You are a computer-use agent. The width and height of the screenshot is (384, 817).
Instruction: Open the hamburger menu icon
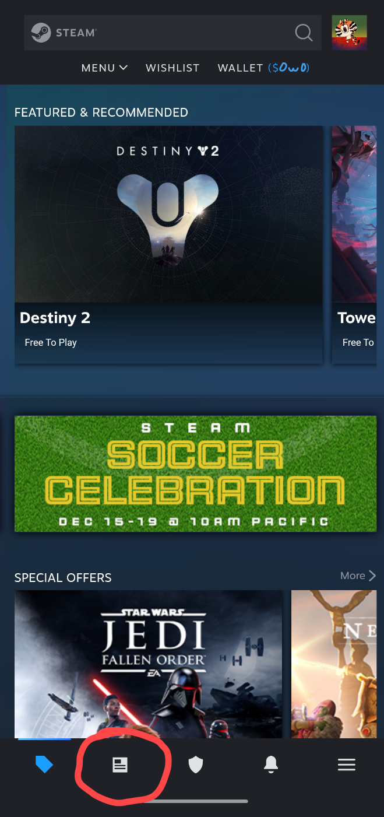tap(347, 765)
